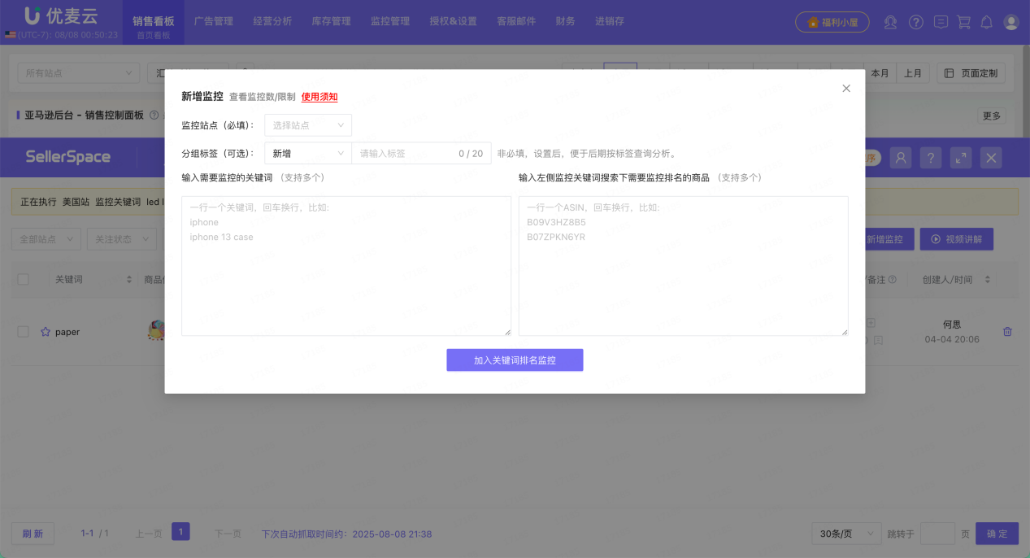Screen dimensions: 1030x558
Task: Tick the checkbox on the paper keyword row
Action: [x=23, y=332]
